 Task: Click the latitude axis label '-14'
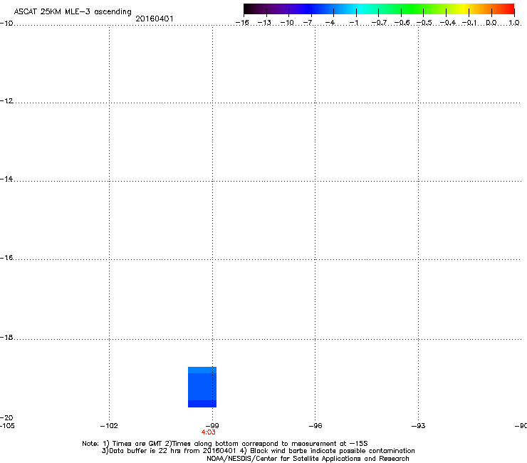6,180
